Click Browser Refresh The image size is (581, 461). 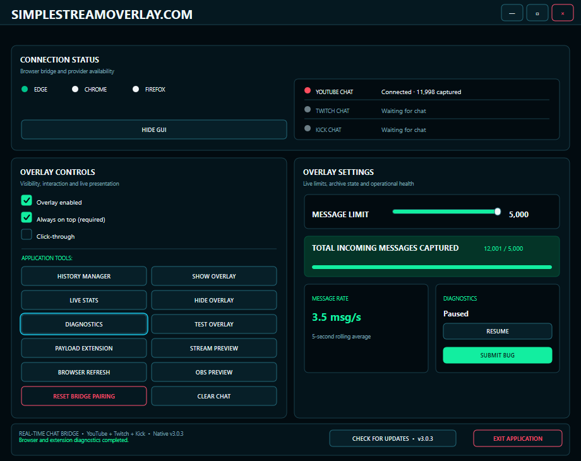pyautogui.click(x=84, y=372)
